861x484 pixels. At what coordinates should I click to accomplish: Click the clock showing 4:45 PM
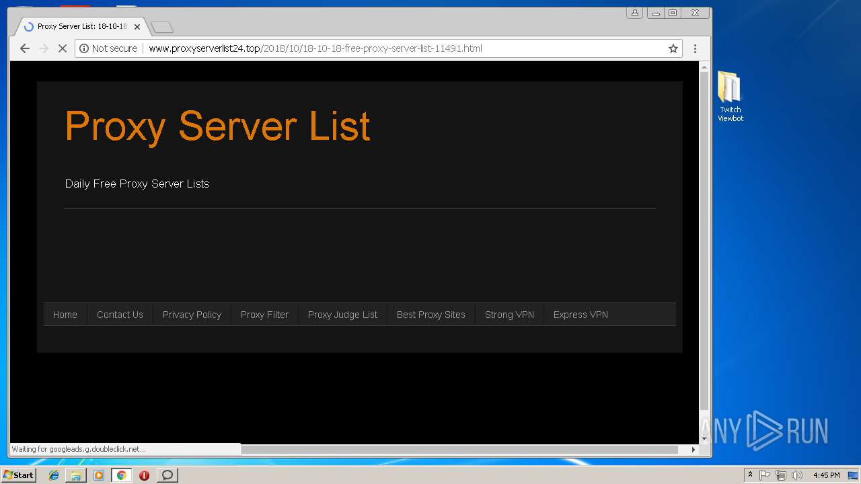(826, 475)
